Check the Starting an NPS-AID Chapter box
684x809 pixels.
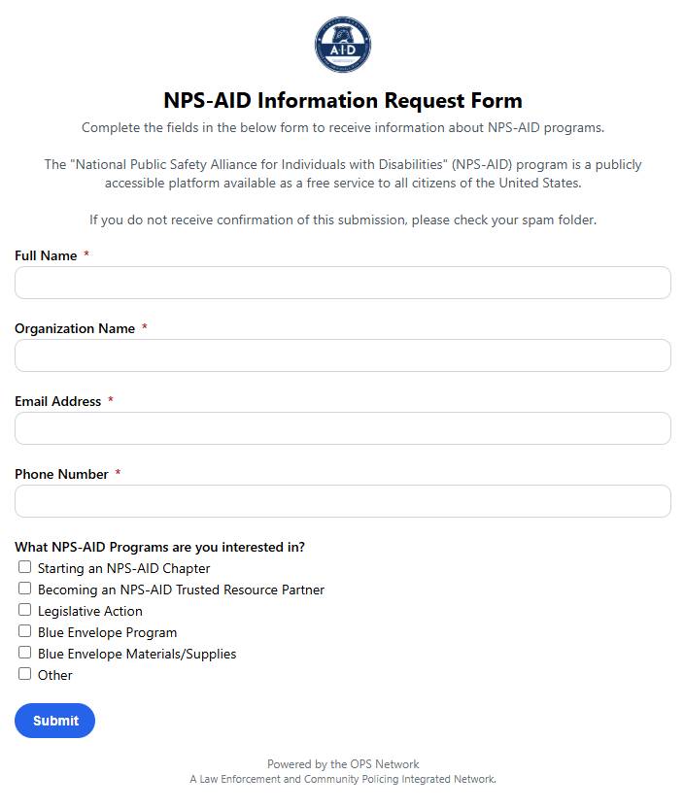click(25, 567)
